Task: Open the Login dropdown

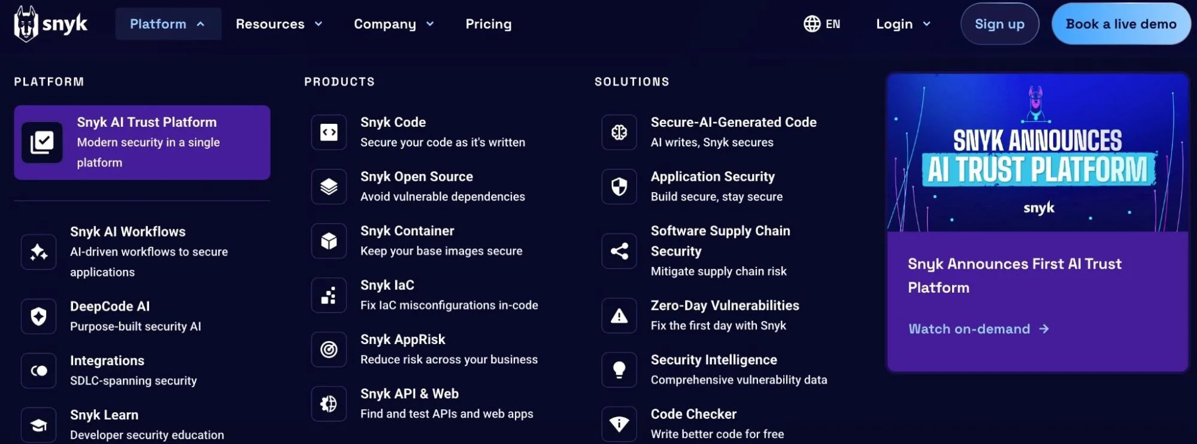Action: 903,24
